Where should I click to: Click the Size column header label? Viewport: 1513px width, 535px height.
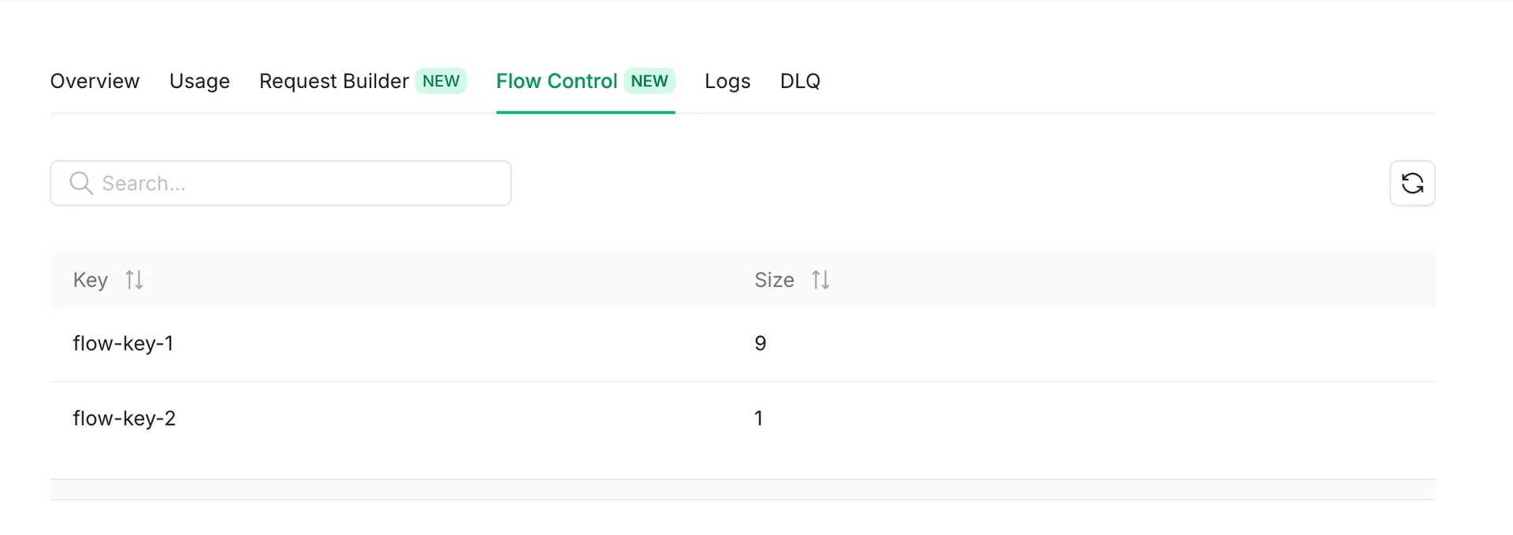pos(774,280)
